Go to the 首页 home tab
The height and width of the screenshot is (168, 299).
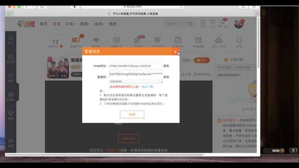pyautogui.click(x=43, y=24)
